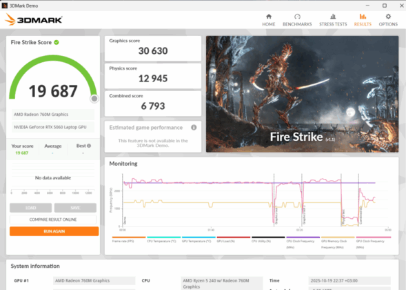406x290 pixels.
Task: Click the Time value 2025-10-19 22:37
Action: (x=349, y=280)
